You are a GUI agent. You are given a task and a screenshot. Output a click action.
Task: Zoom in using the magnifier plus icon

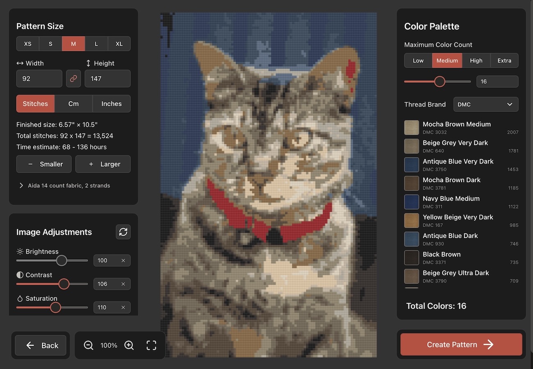click(129, 345)
